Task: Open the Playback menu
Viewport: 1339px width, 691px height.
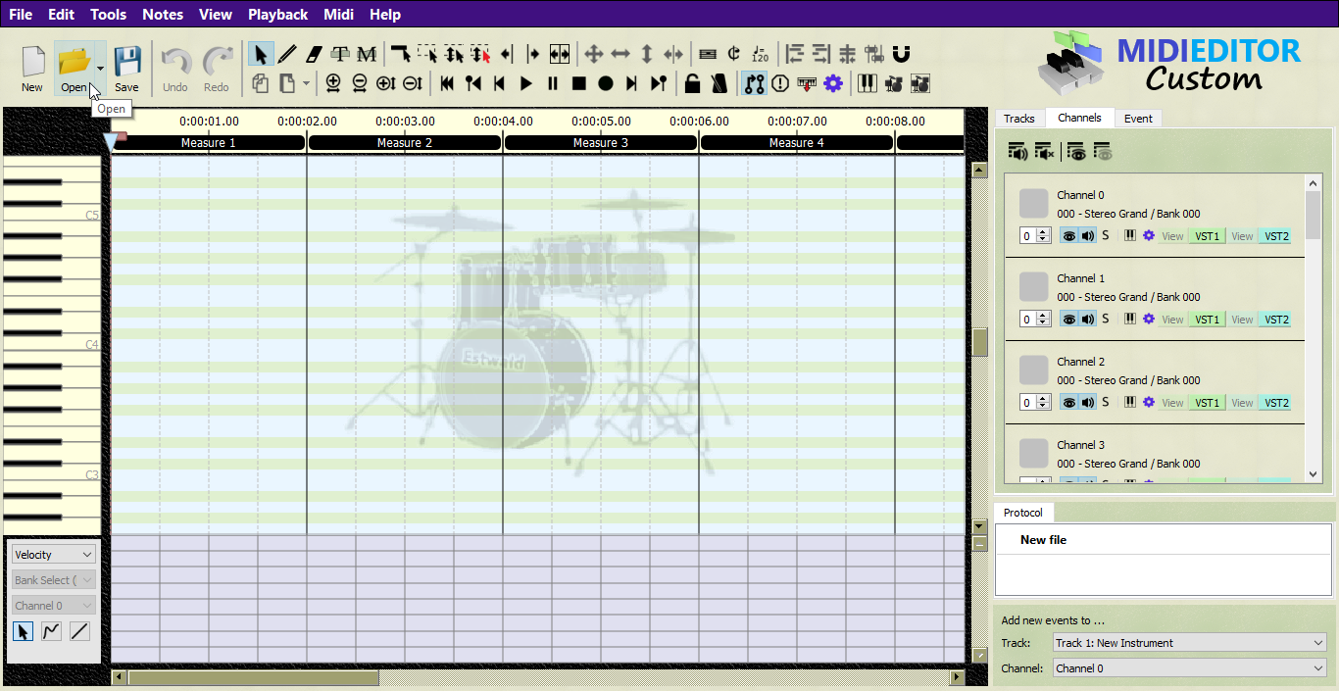Action: (277, 15)
